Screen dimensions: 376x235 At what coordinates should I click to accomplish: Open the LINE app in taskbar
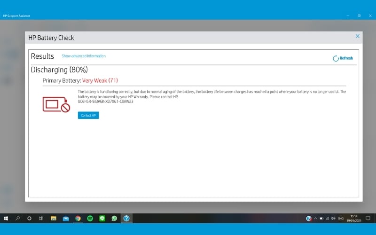click(102, 219)
